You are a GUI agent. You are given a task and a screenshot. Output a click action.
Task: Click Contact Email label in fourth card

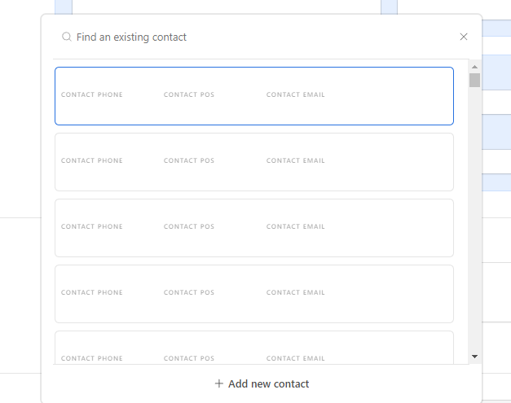pos(295,292)
